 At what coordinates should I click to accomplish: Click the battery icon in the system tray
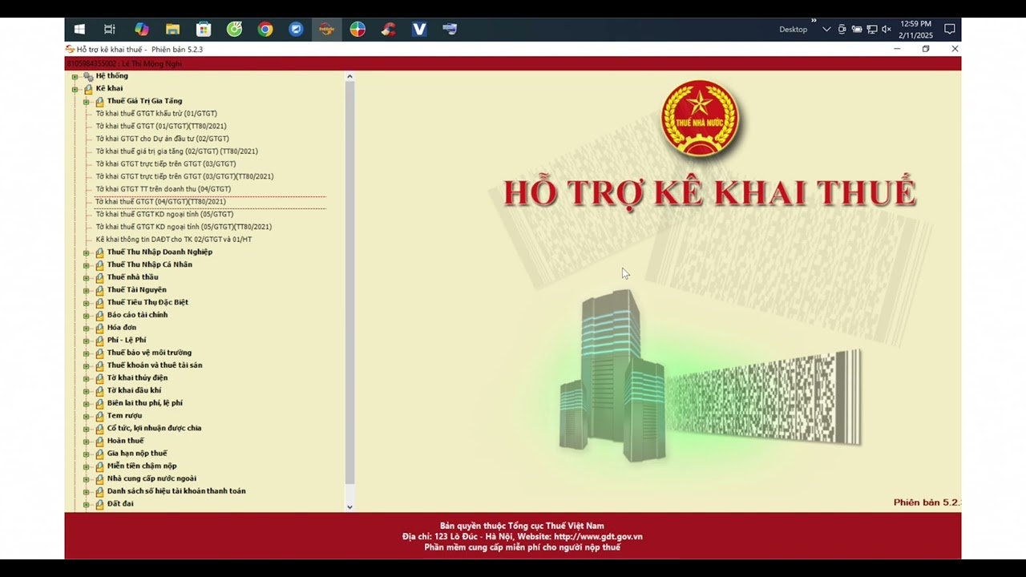(x=857, y=30)
